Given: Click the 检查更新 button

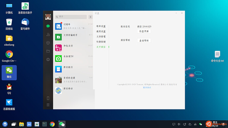Looking at the screenshot, I should pyautogui.click(x=144, y=31).
